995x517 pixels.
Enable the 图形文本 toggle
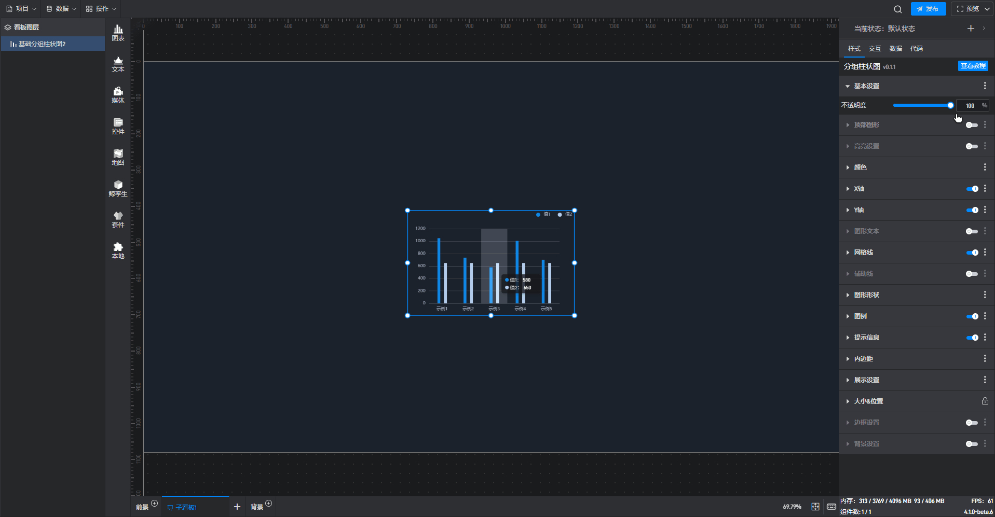pos(972,231)
